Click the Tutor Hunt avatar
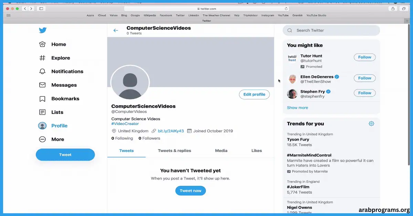 tap(292, 58)
